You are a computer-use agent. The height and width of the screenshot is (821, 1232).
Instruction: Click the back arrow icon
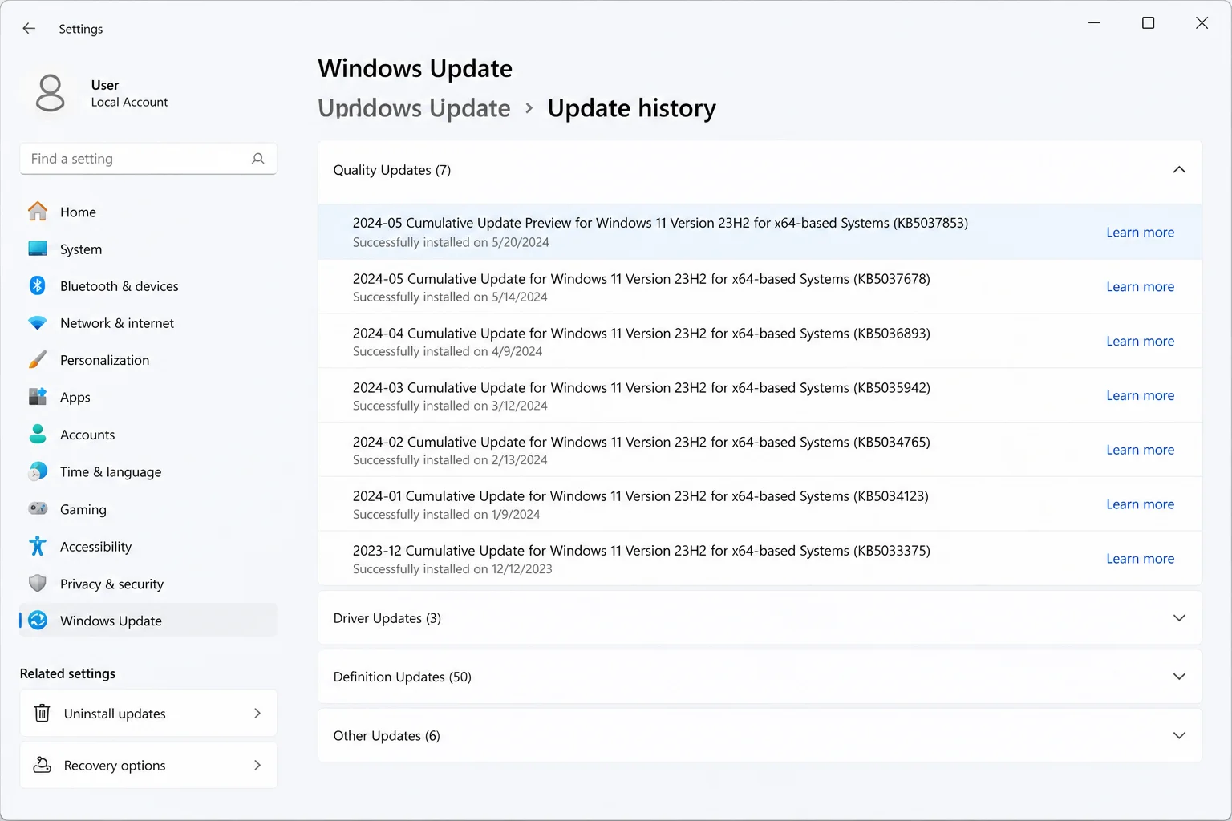coord(29,28)
